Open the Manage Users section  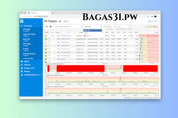coord(29,68)
